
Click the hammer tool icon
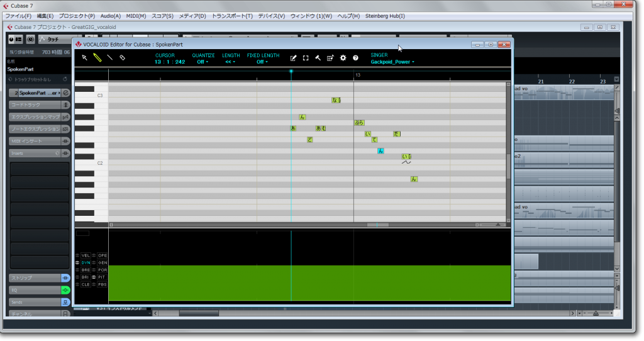point(318,59)
